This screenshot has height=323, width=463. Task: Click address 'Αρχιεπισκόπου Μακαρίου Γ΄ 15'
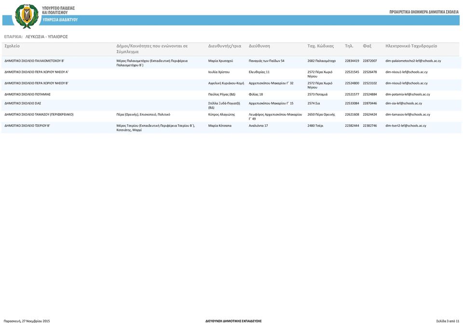[x=271, y=103]
